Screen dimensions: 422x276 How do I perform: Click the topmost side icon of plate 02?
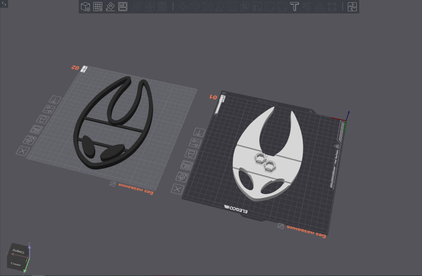55,100
